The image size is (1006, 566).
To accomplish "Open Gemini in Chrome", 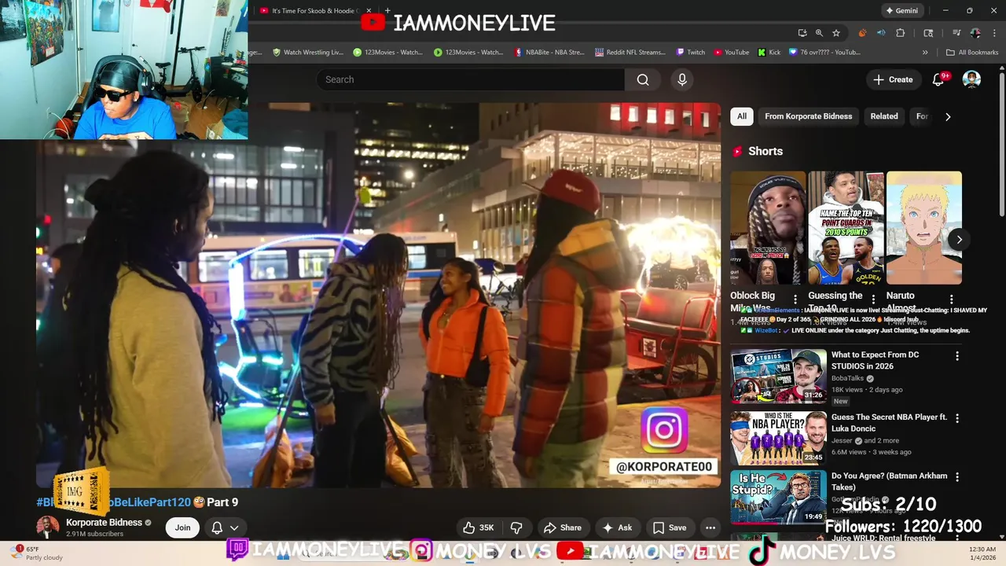I will point(901,11).
